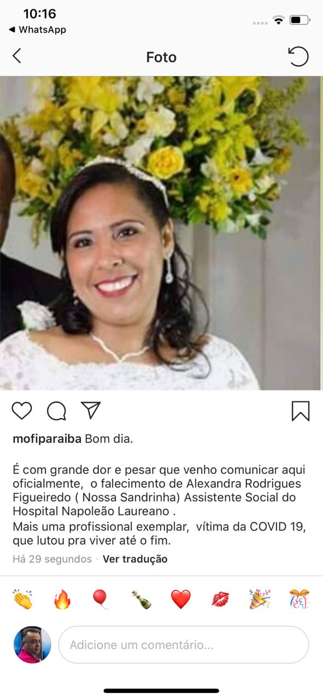The width and height of the screenshot is (323, 700).
Task: Share post with paper plane icon
Action: [91, 410]
